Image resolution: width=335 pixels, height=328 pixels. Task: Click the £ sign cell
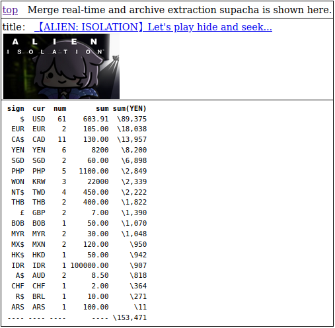(22, 213)
